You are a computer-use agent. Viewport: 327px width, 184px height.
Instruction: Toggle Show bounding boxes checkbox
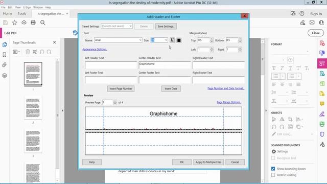[x=273, y=169]
